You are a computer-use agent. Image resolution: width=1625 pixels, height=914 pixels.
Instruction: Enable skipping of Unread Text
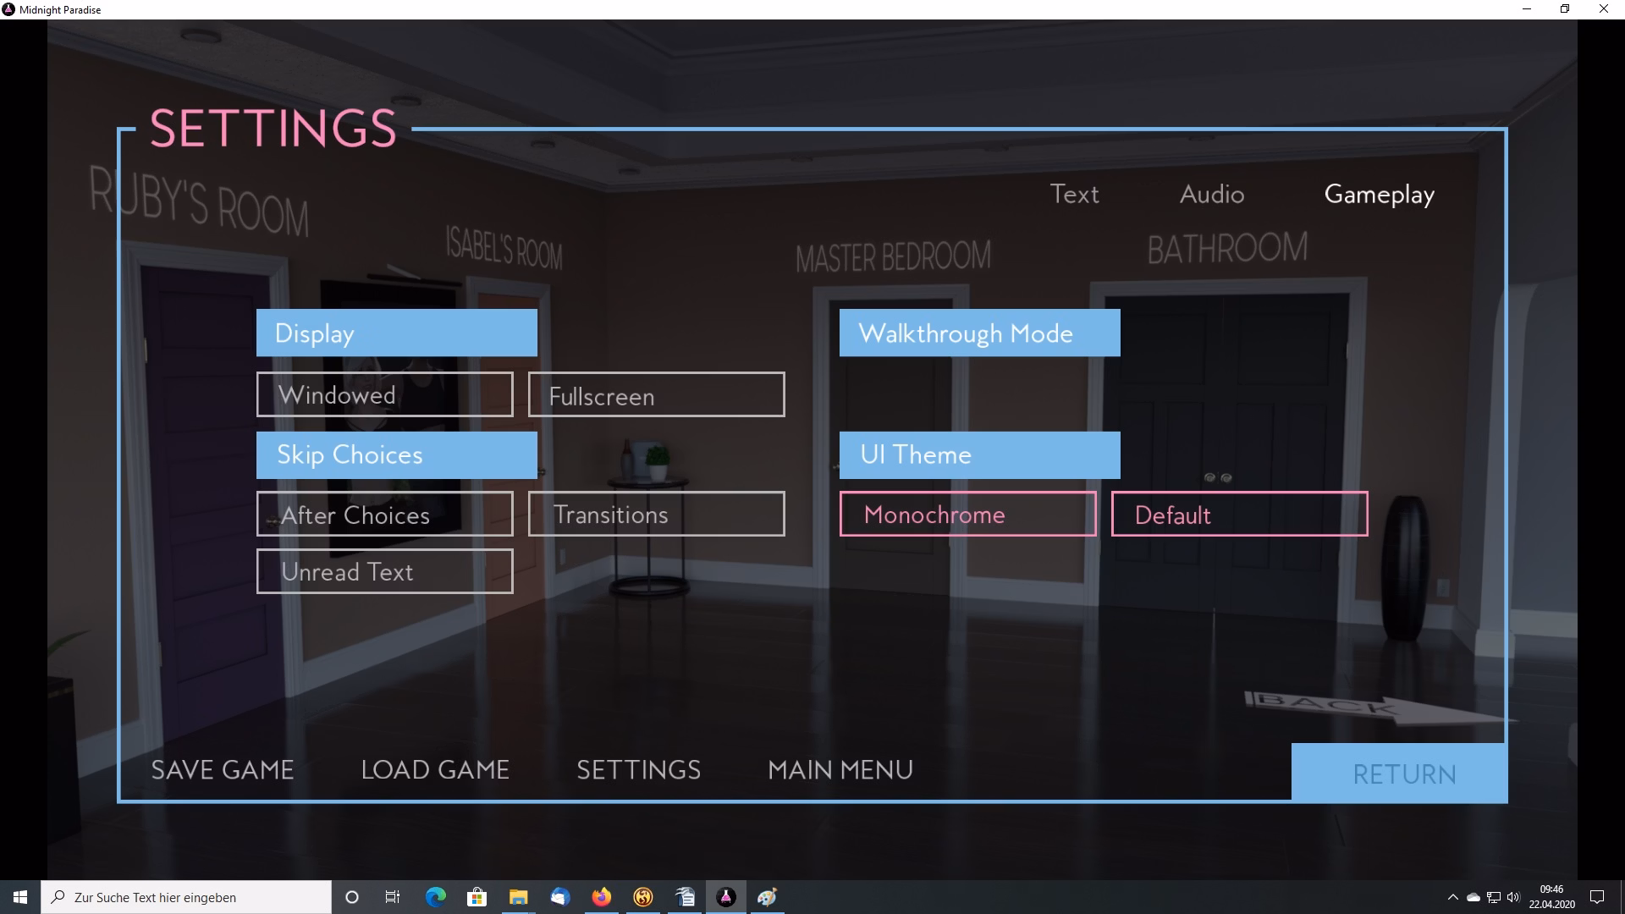click(x=384, y=571)
